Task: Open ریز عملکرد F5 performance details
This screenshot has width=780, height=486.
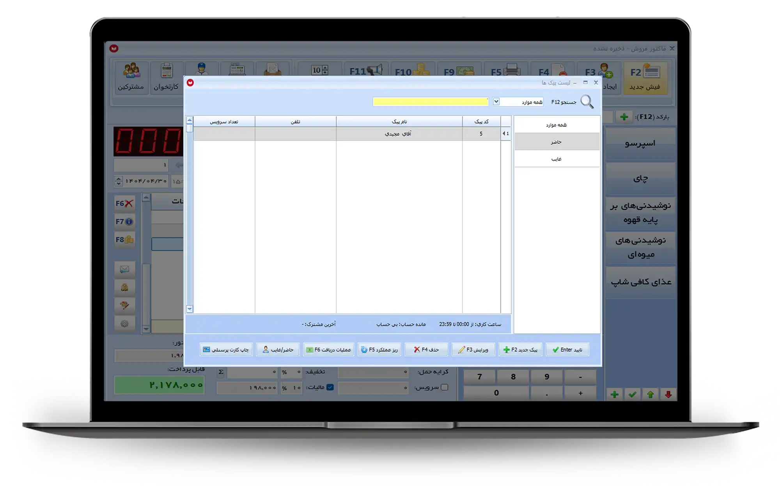Action: (379, 350)
